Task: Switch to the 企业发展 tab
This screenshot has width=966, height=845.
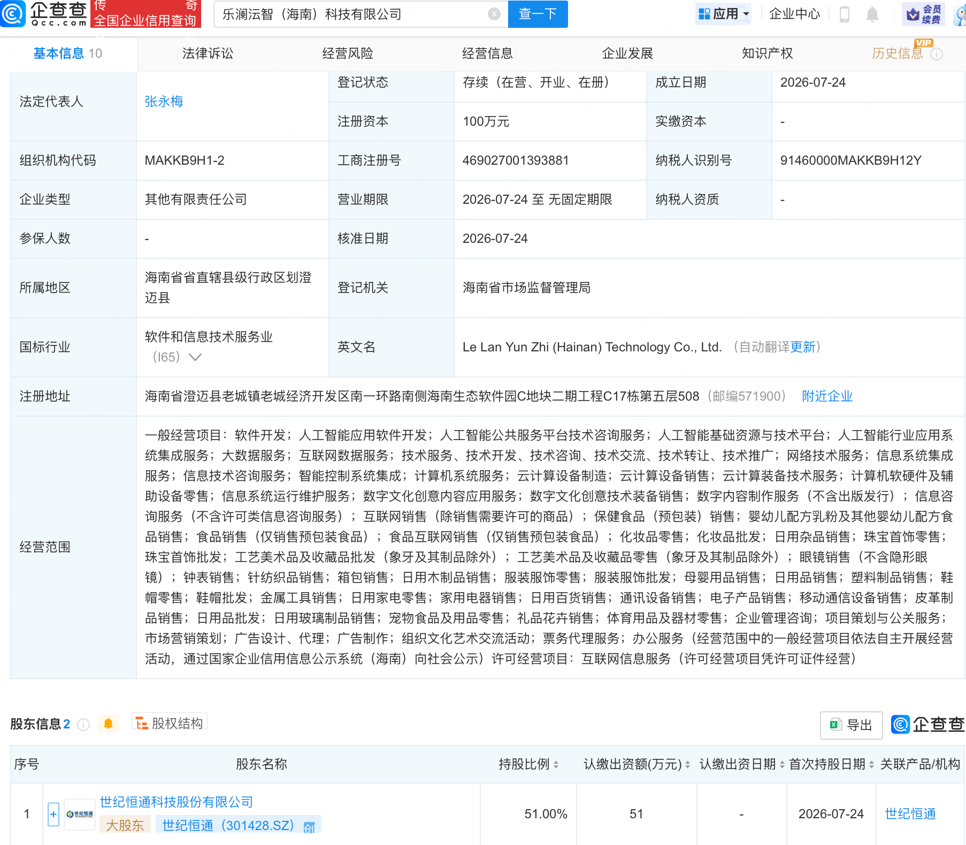Action: (x=627, y=53)
